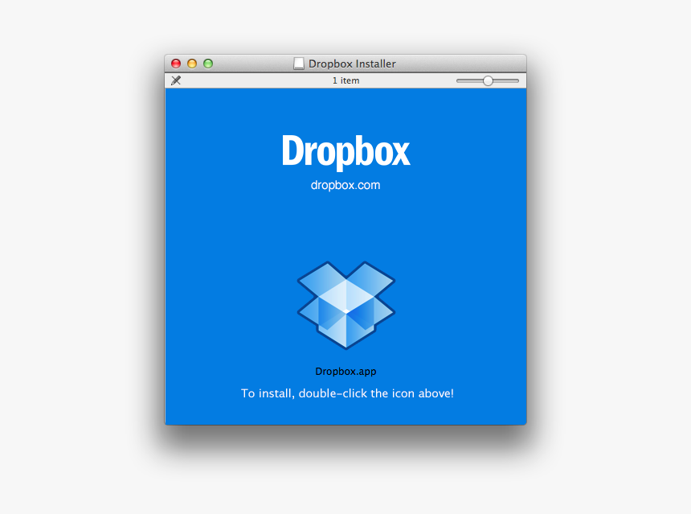Select the Dropbox.app box icon
Screen dimensions: 691x514
346,306
